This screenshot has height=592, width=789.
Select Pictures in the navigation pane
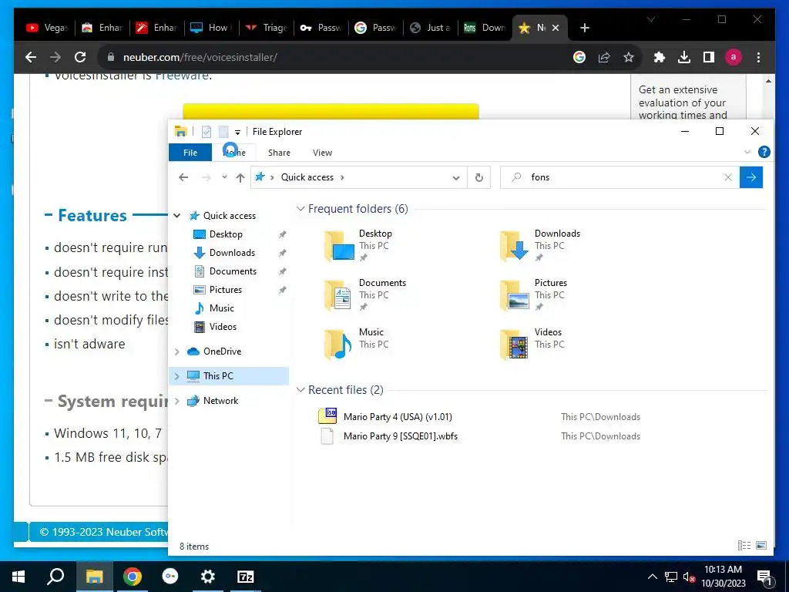[226, 290]
